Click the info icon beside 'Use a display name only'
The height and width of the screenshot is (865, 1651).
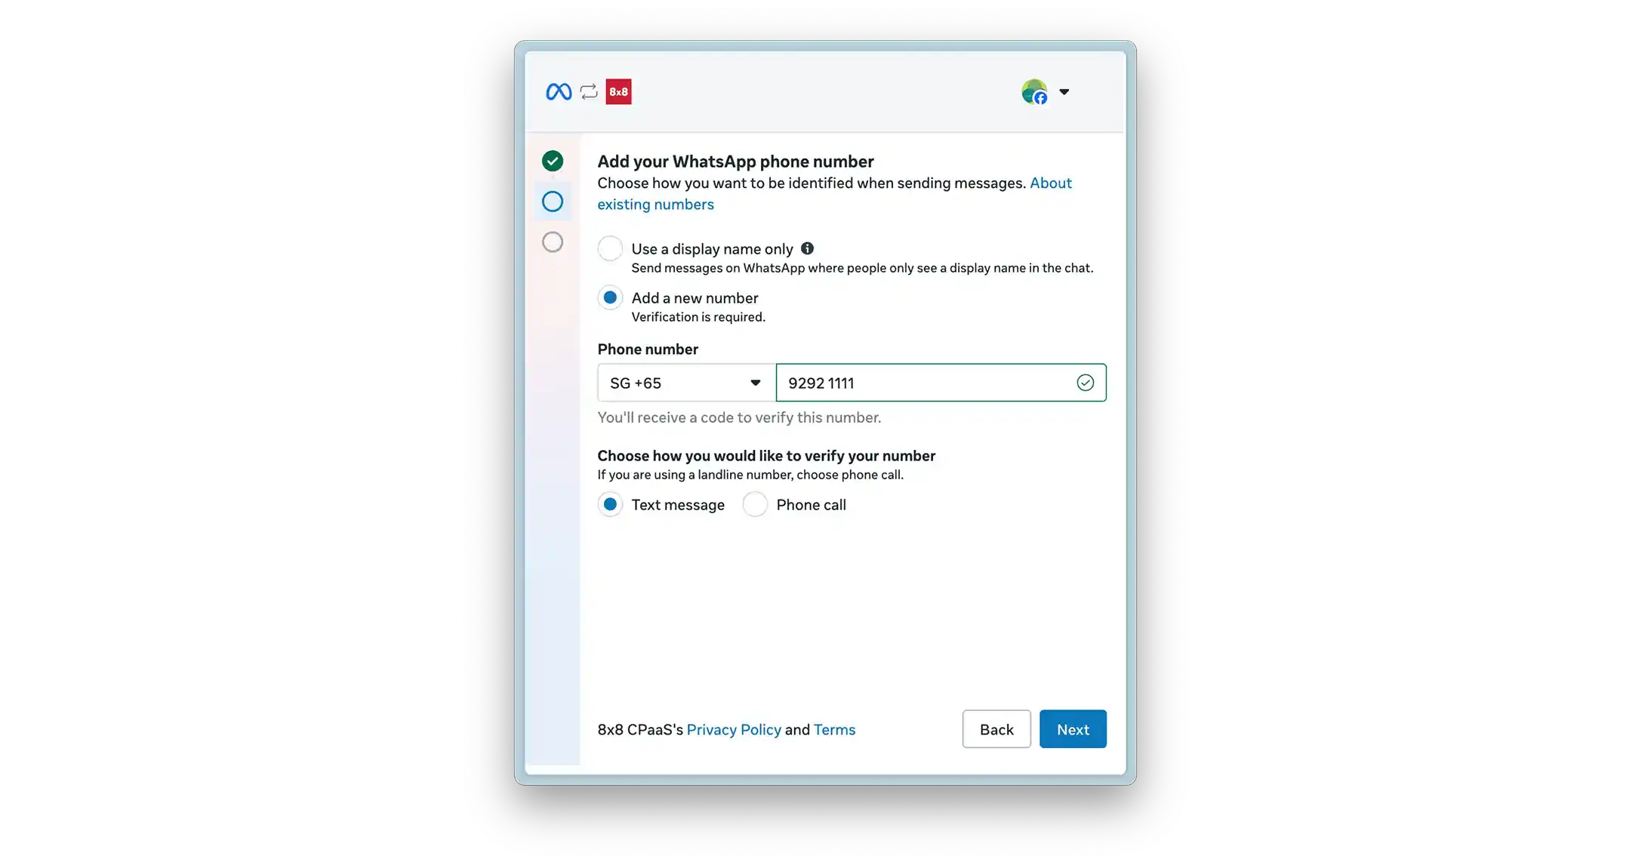(x=807, y=248)
